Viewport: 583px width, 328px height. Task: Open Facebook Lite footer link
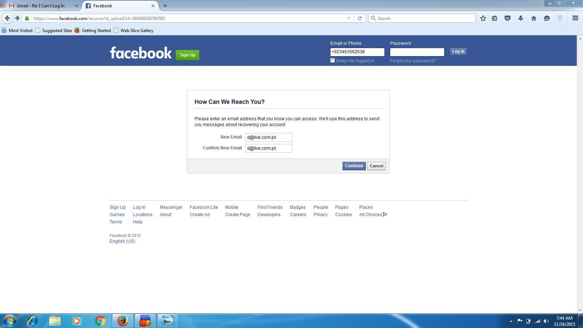[x=204, y=207]
